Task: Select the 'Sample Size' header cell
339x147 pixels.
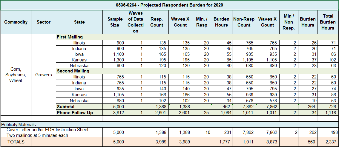Action: [x=114, y=22]
